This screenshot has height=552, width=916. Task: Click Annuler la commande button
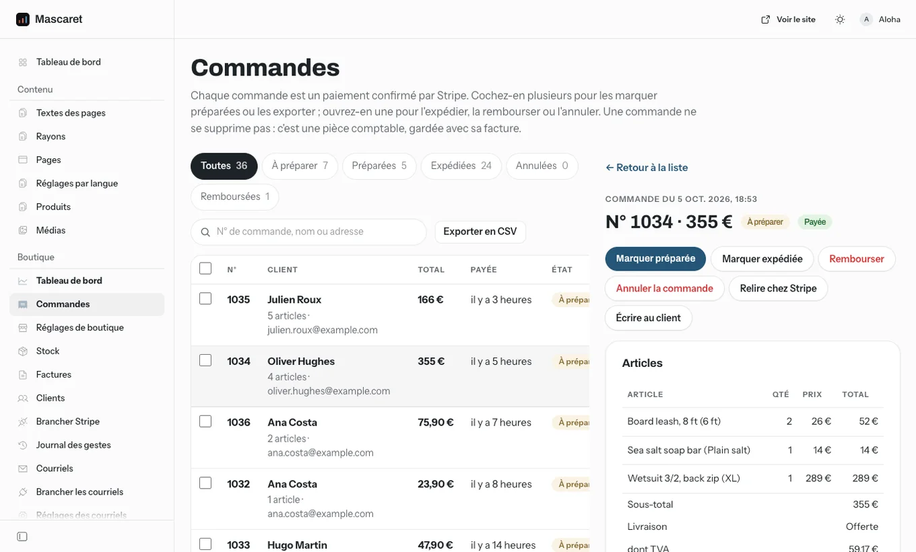665,289
